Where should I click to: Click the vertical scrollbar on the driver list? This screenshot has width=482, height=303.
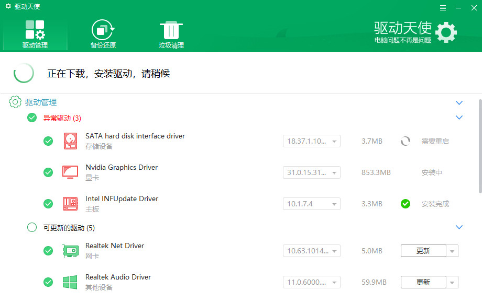pos(479,157)
